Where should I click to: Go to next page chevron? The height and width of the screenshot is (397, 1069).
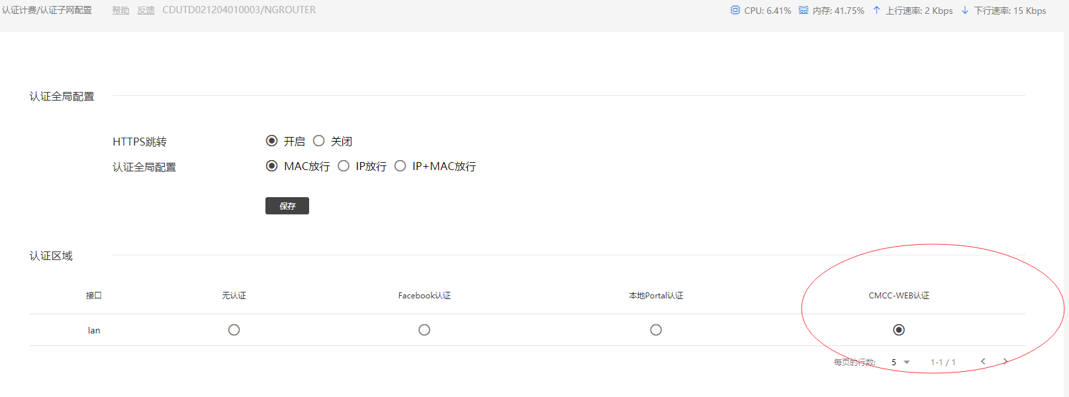(x=1005, y=361)
